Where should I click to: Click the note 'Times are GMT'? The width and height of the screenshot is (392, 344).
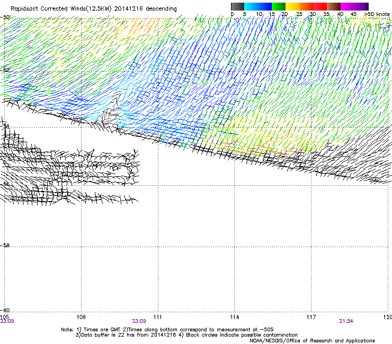pos(101,330)
